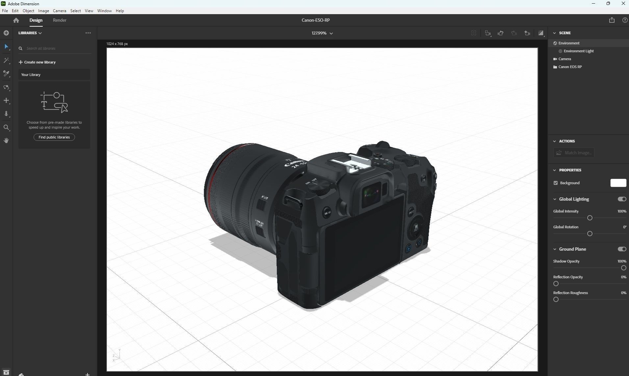Screen dimensions: 629x376
Task: Activate the Zoom magnifier tool
Action: click(6, 128)
